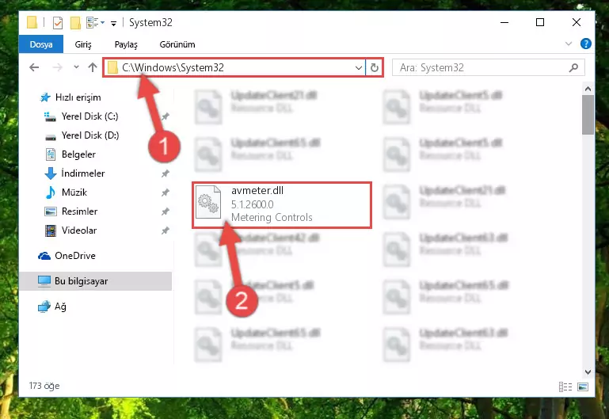Image resolution: width=609 pixels, height=419 pixels.
Task: Expand the ribbon with the chevron
Action: (x=569, y=44)
